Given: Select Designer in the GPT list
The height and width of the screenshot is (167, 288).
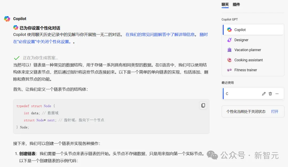Looking at the screenshot, I should click(x=253, y=40).
